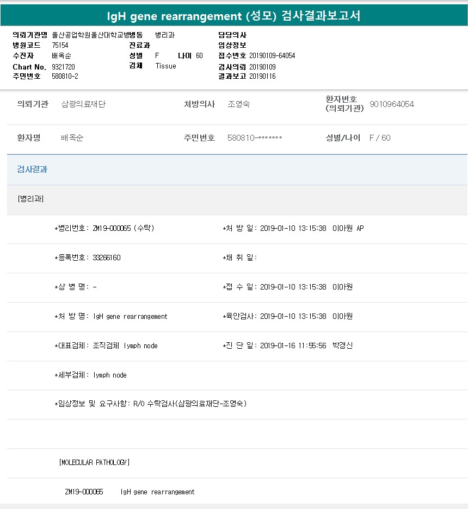Select pathology number ZM19-000065 (수탁)

point(104,228)
